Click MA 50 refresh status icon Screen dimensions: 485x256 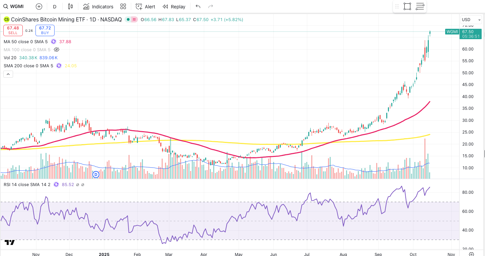[x=54, y=42]
